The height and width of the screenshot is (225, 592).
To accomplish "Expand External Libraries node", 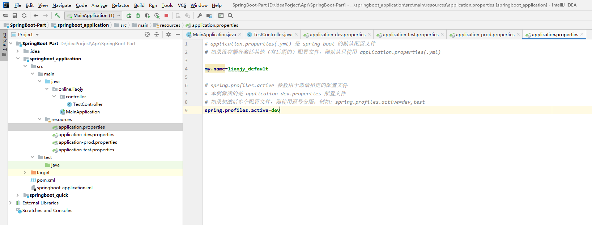I will point(10,203).
